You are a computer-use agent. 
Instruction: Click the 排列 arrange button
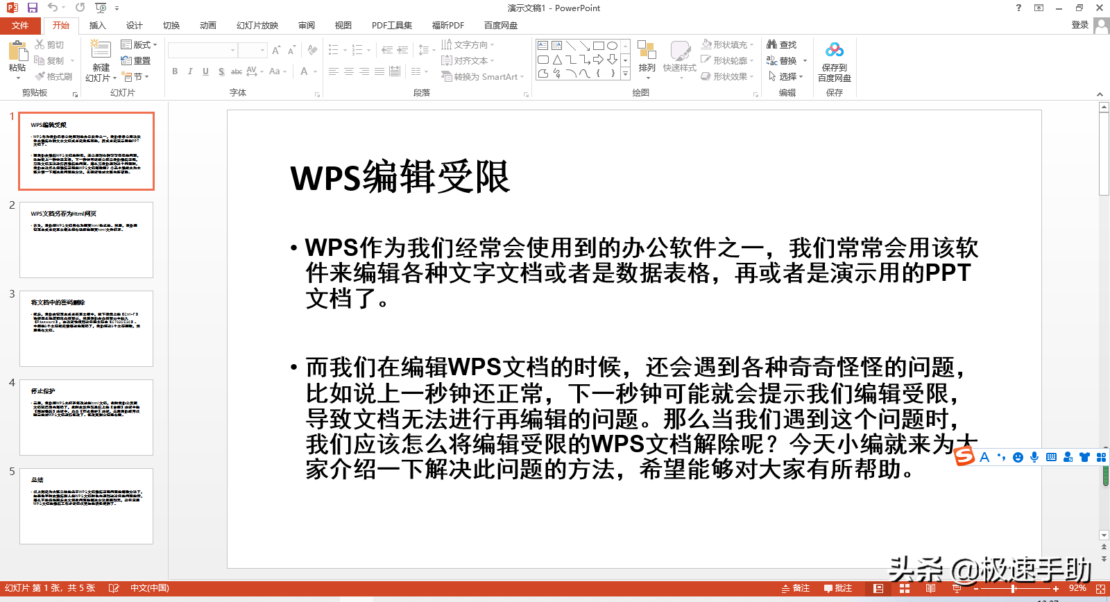tap(647, 60)
